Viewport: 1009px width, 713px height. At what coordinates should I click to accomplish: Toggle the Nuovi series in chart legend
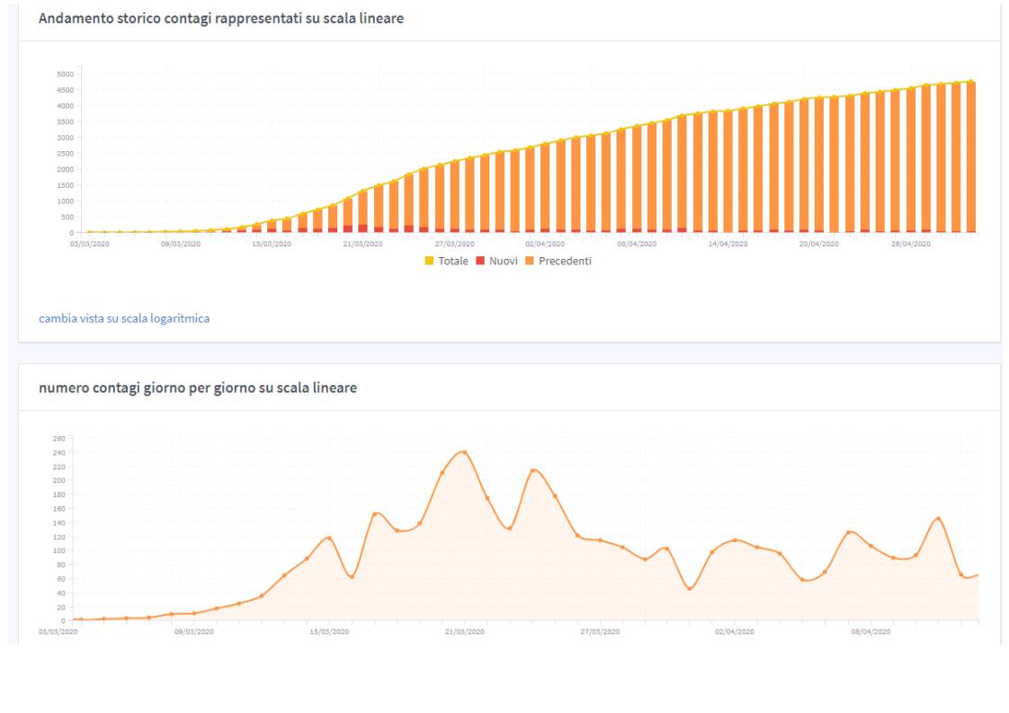tap(503, 261)
